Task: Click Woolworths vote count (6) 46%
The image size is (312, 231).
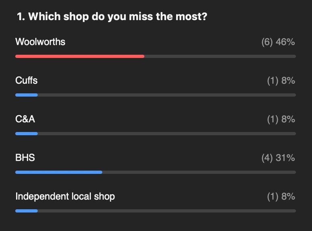Action: tap(278, 42)
